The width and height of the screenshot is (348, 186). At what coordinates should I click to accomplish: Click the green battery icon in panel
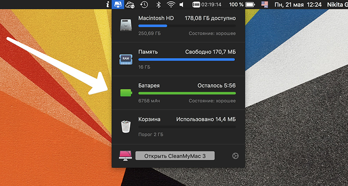pos(125,93)
